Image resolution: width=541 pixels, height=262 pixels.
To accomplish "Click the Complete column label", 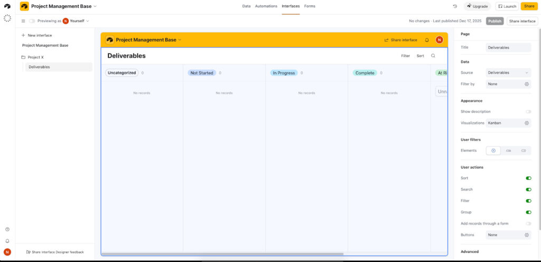I will [365, 73].
